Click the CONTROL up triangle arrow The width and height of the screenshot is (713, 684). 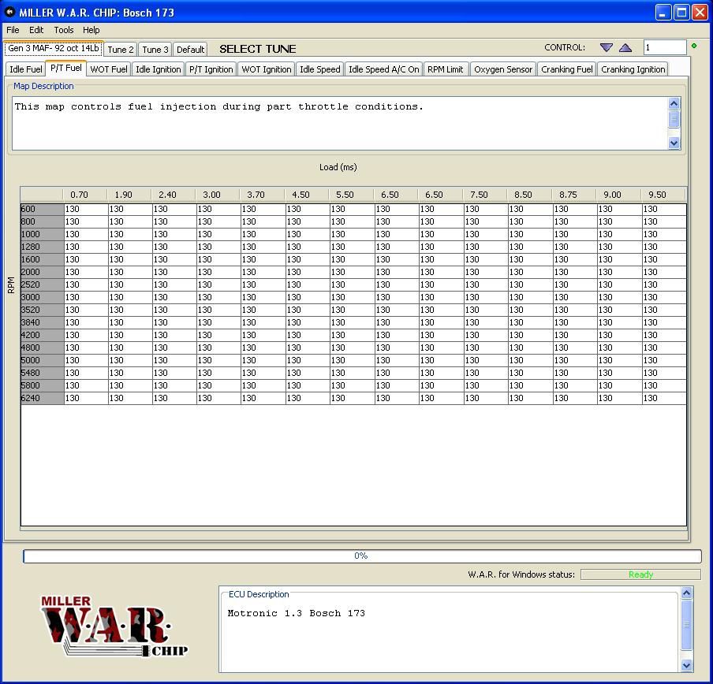[x=625, y=48]
